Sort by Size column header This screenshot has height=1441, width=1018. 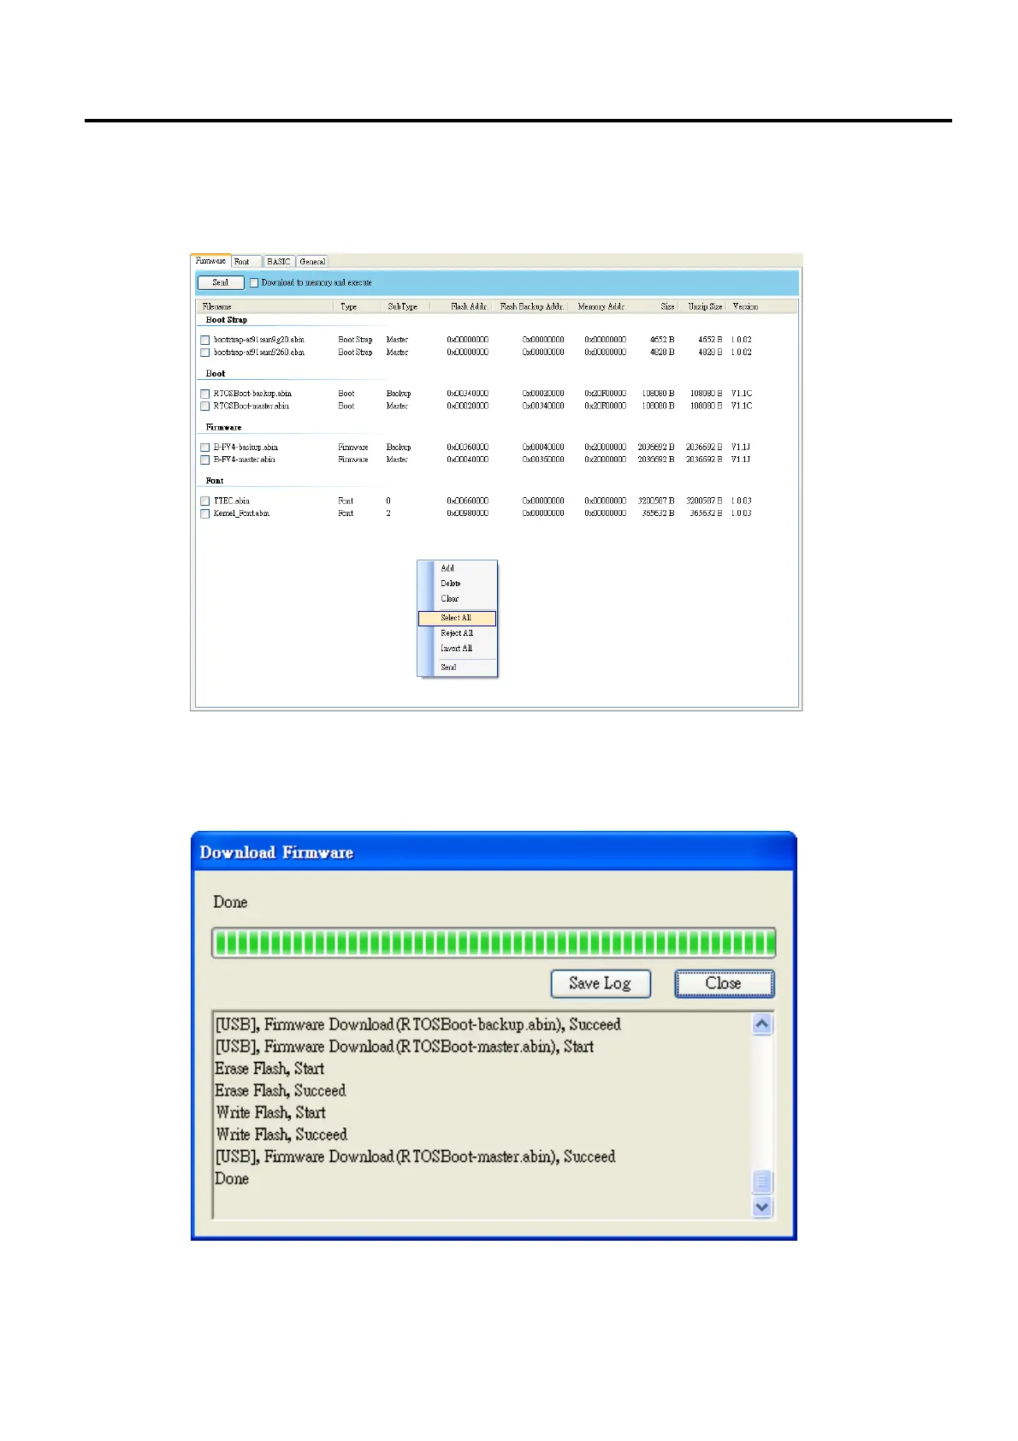[654, 306]
